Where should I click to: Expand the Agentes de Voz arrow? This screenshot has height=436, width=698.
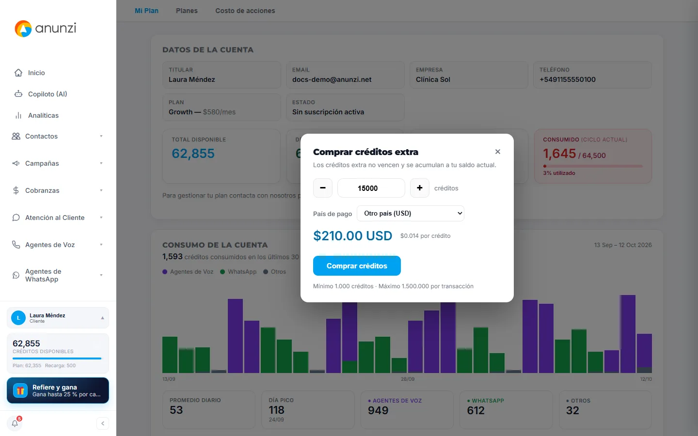101,245
